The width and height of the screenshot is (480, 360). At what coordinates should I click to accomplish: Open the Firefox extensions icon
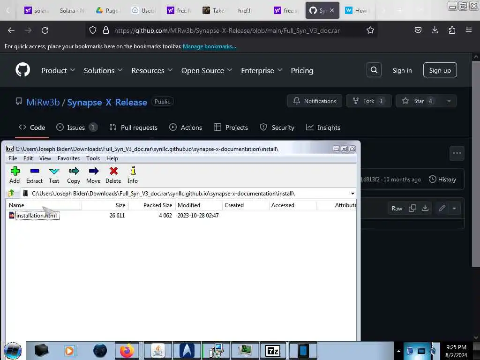coord(452,30)
